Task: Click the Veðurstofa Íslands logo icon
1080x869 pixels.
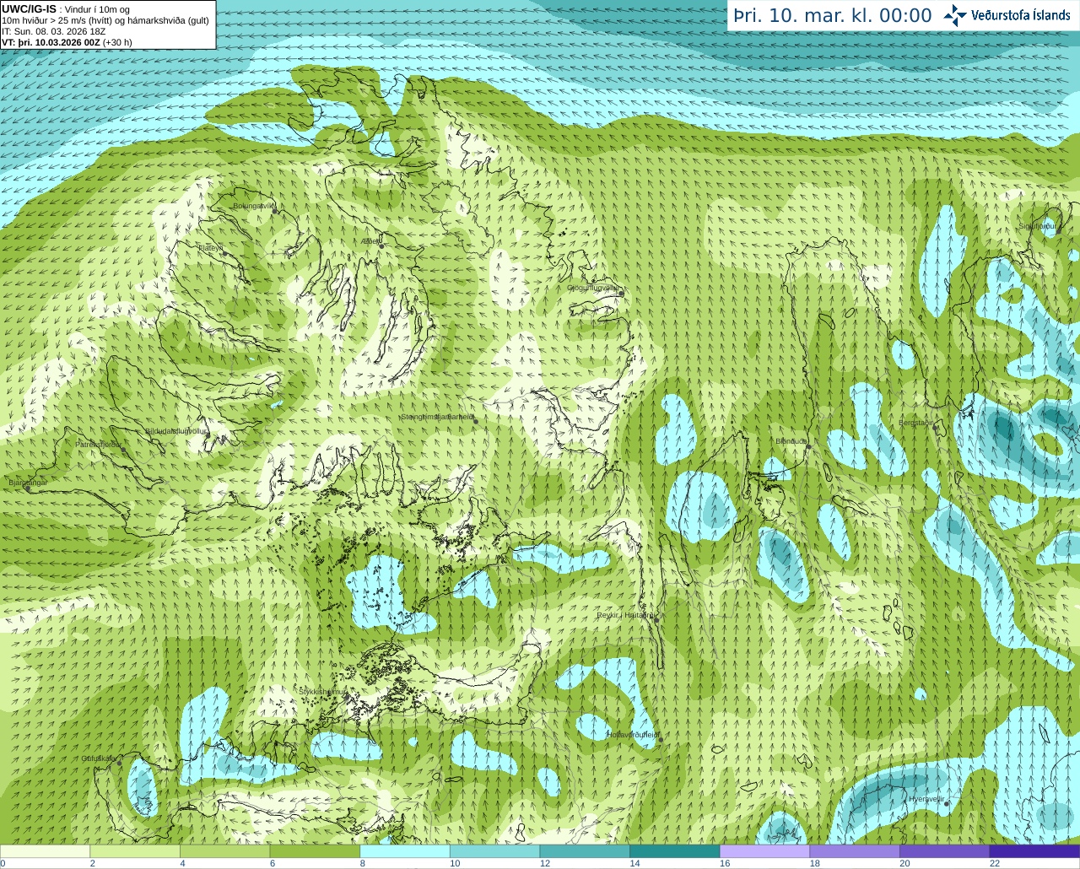Action: tap(955, 15)
